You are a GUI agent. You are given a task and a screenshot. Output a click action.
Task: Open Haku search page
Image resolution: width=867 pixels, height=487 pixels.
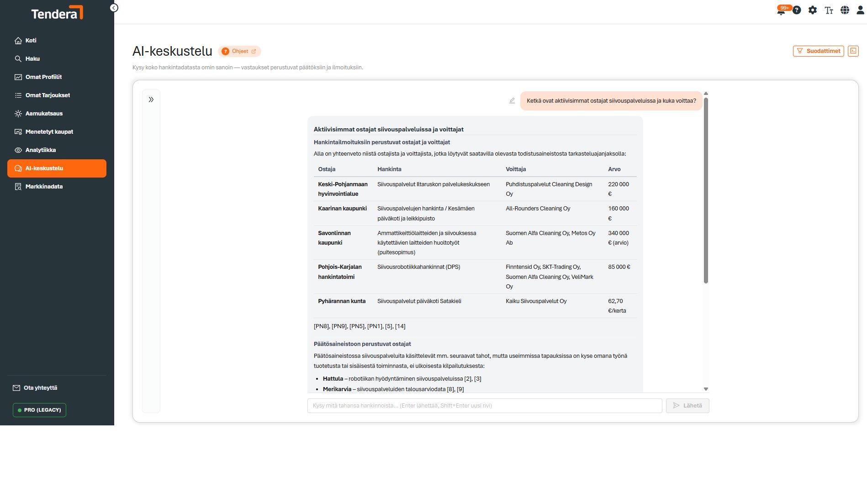click(57, 59)
